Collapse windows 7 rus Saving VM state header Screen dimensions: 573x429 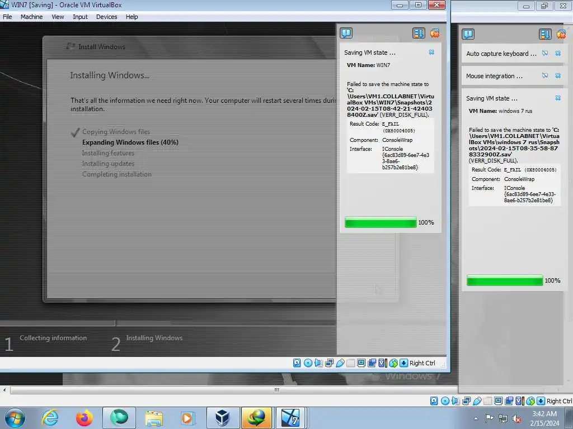click(x=491, y=98)
